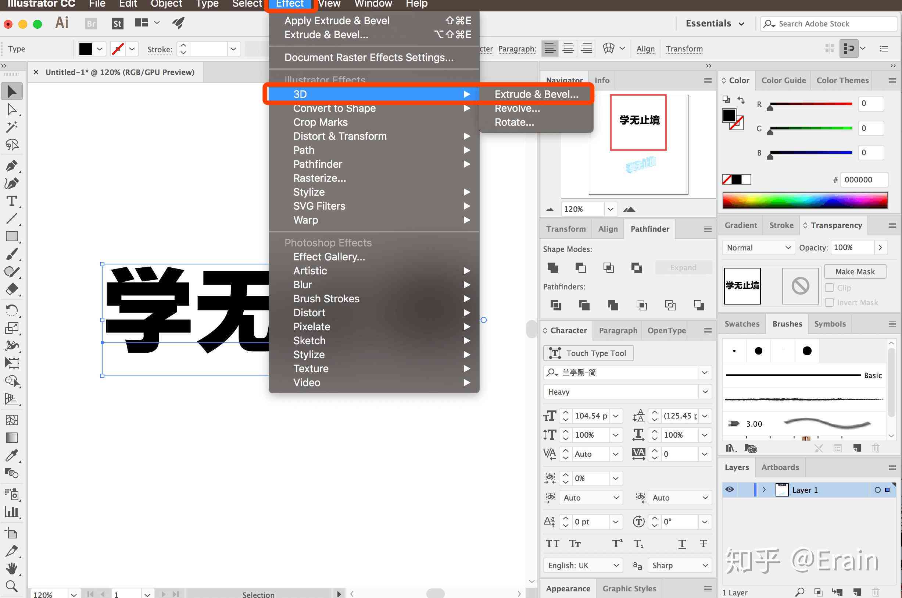This screenshot has height=598, width=902.
Task: Click the Stroke: label link
Action: click(x=160, y=50)
